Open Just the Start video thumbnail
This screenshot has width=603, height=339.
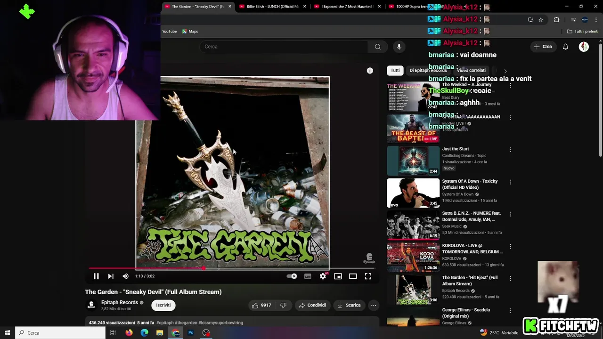point(413,161)
